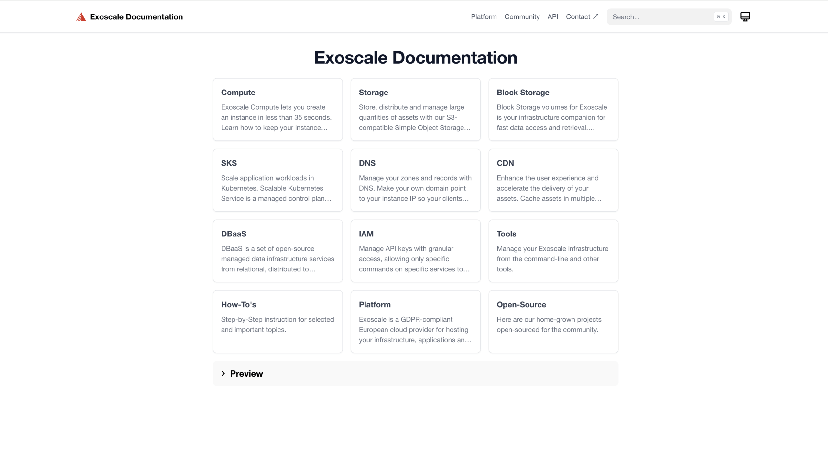828x460 pixels.
Task: Toggle the theme switcher monitor icon
Action: (x=745, y=16)
